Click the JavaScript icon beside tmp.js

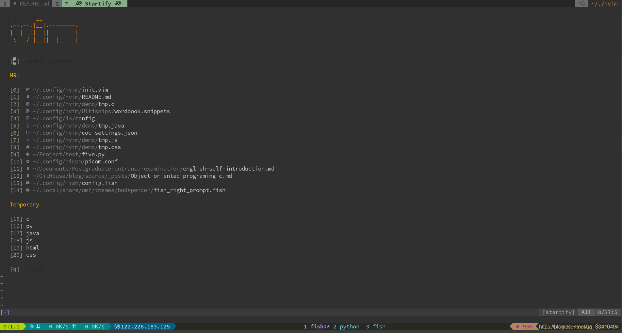(x=28, y=140)
